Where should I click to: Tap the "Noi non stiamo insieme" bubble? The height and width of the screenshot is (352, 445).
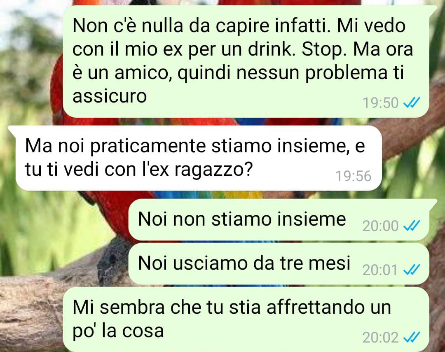(279, 219)
